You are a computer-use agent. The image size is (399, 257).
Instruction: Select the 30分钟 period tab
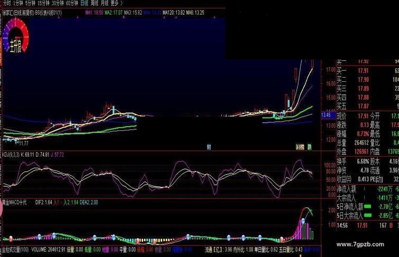click(58, 3)
